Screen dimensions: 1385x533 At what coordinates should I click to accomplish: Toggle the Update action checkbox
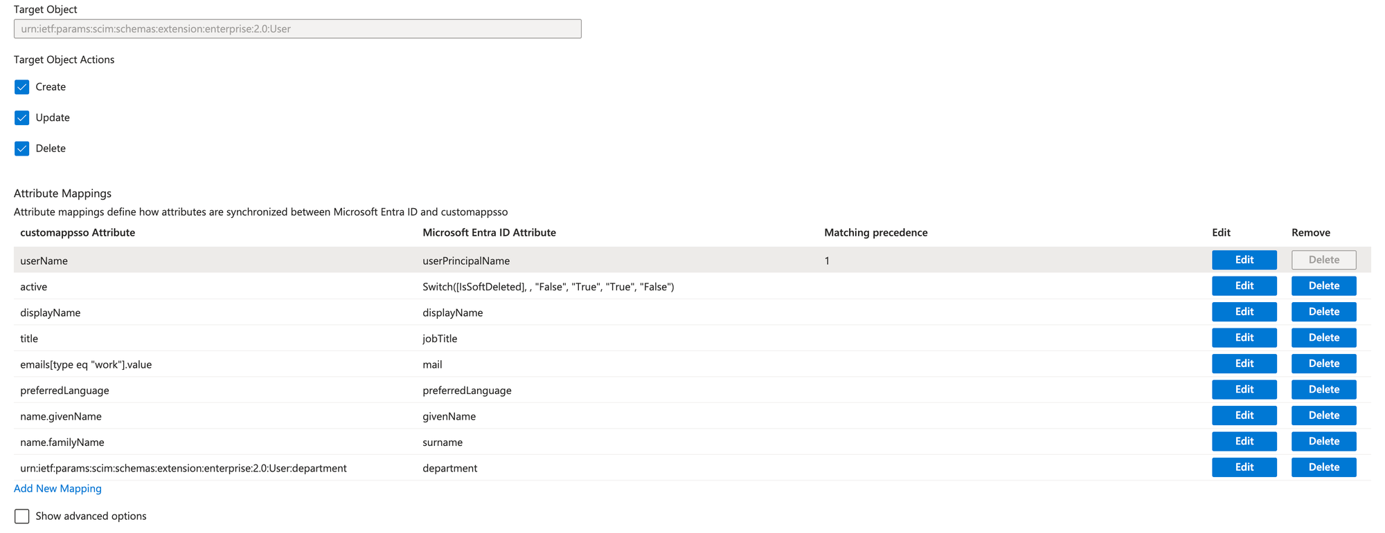tap(22, 118)
